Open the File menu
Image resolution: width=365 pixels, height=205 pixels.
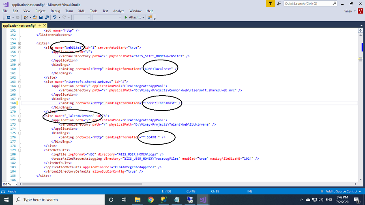point(5,11)
